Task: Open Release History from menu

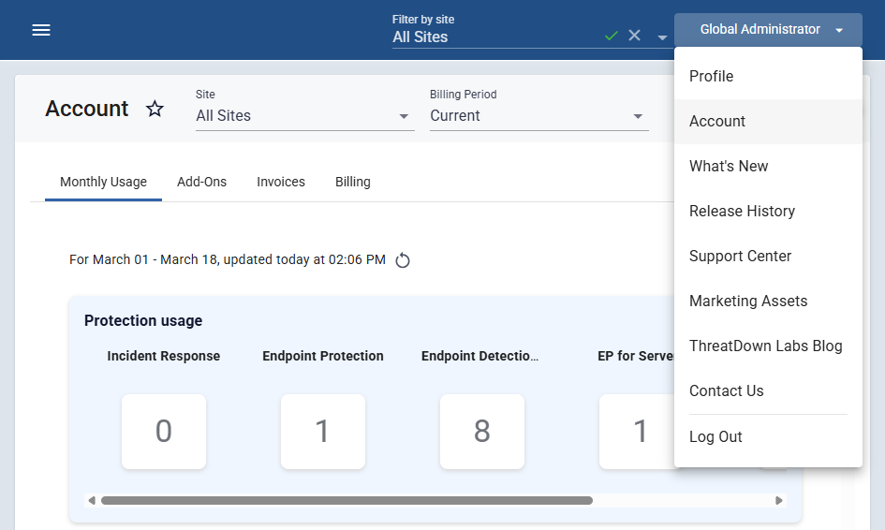Action: pos(742,212)
